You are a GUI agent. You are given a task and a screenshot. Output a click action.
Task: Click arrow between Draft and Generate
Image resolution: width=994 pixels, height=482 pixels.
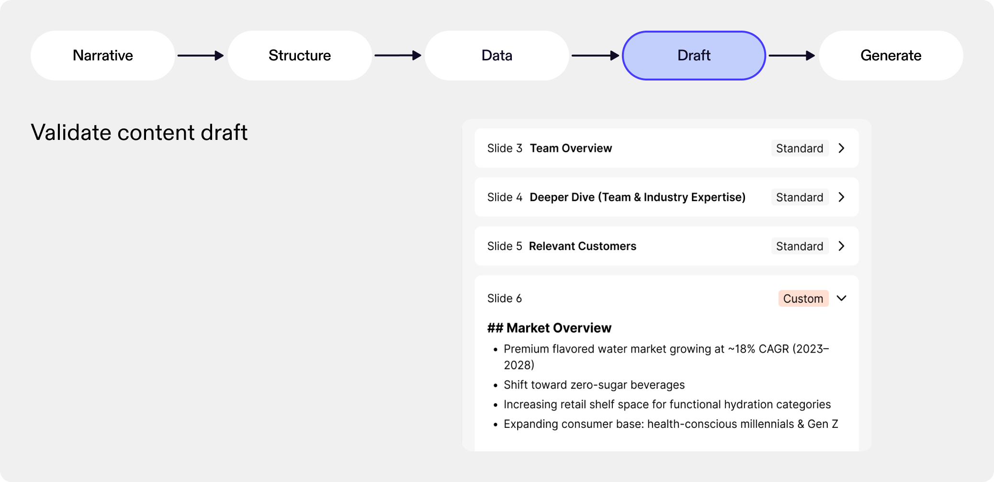coord(791,56)
